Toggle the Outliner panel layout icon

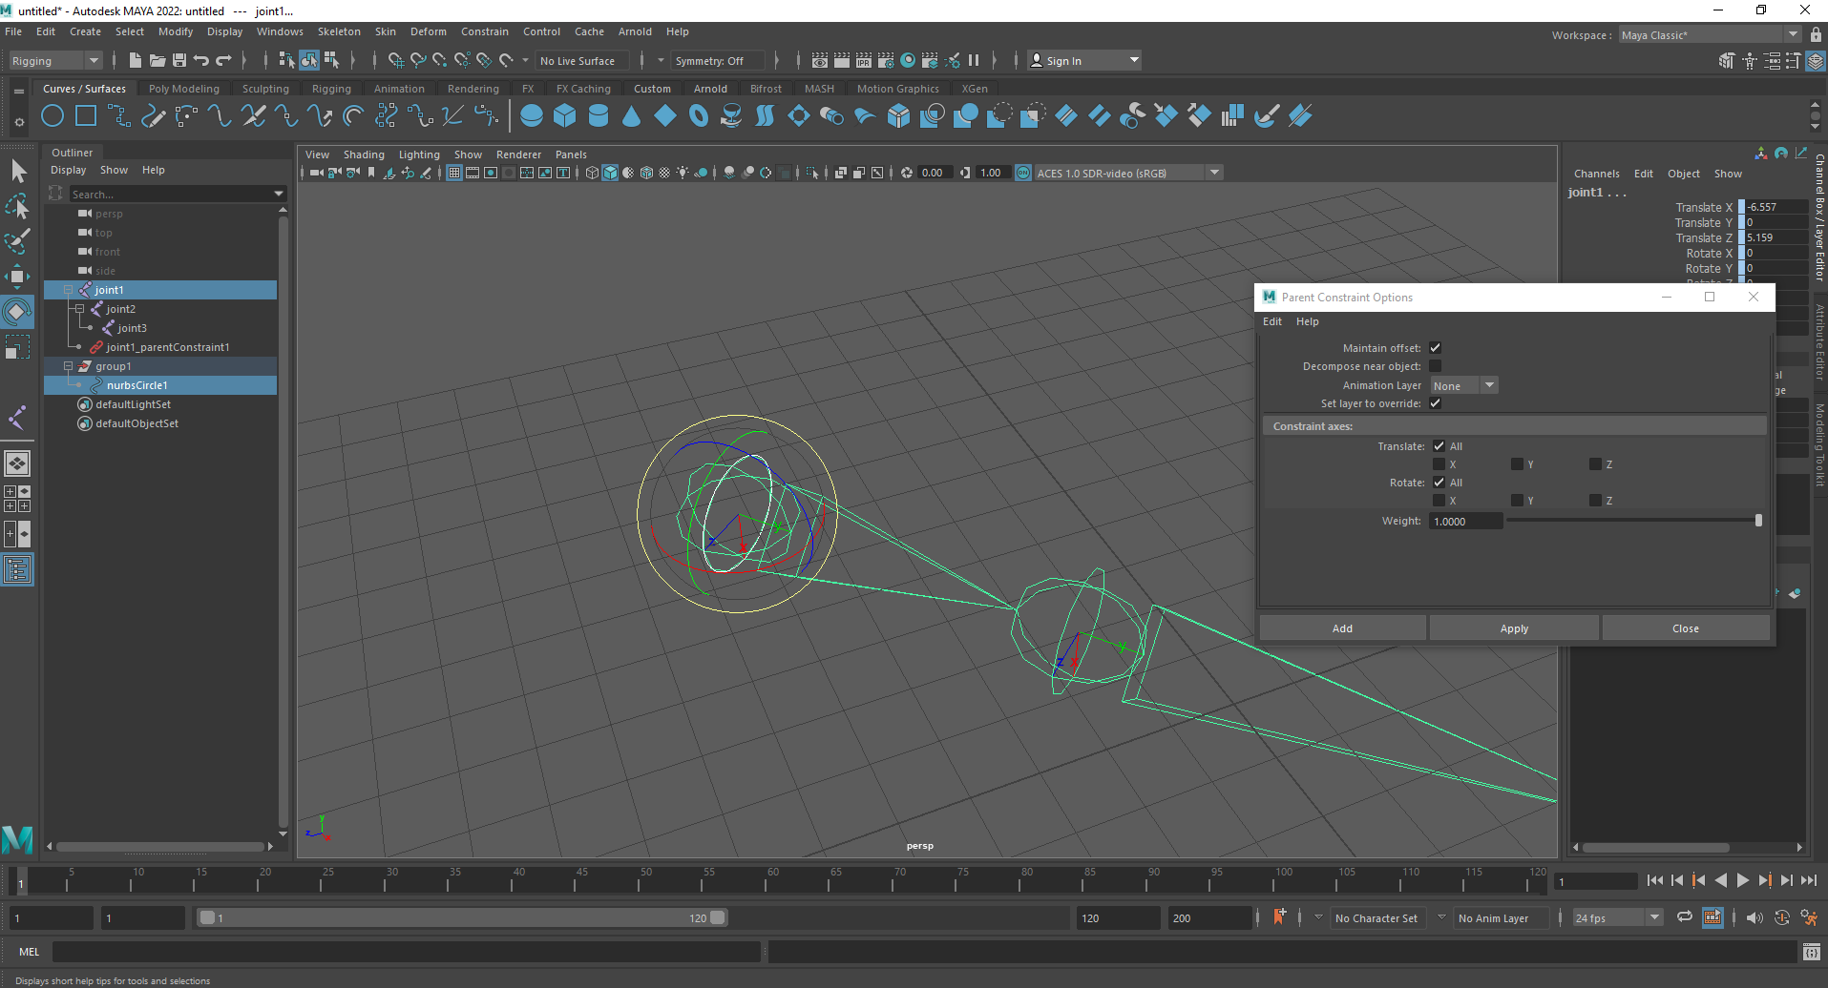pos(18,570)
